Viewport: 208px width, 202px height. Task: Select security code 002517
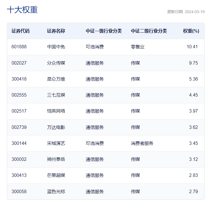19,111
